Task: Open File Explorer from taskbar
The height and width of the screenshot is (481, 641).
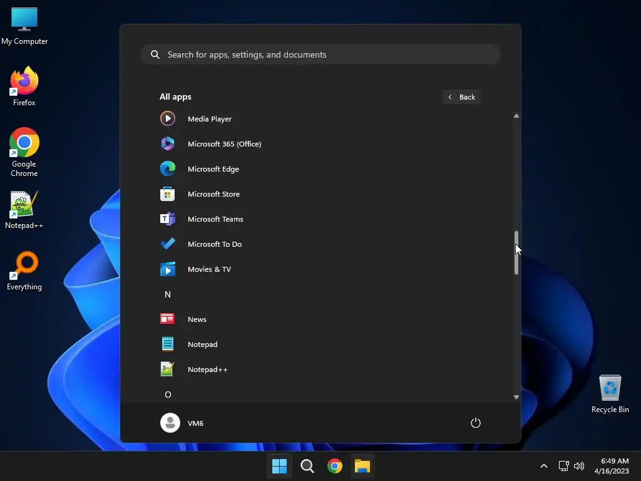Action: 362,466
